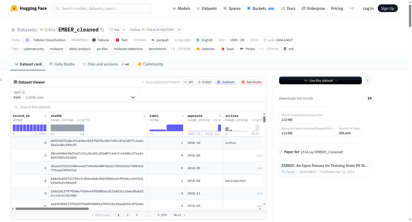Image resolution: width=412 pixels, height=222 pixels.
Task: Click the appeared date histogram
Action: click(204, 128)
